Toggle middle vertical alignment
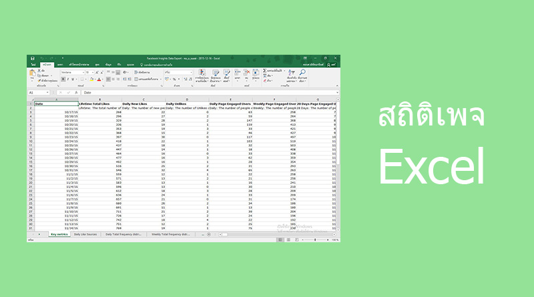The width and height of the screenshot is (534, 297). [x=113, y=73]
